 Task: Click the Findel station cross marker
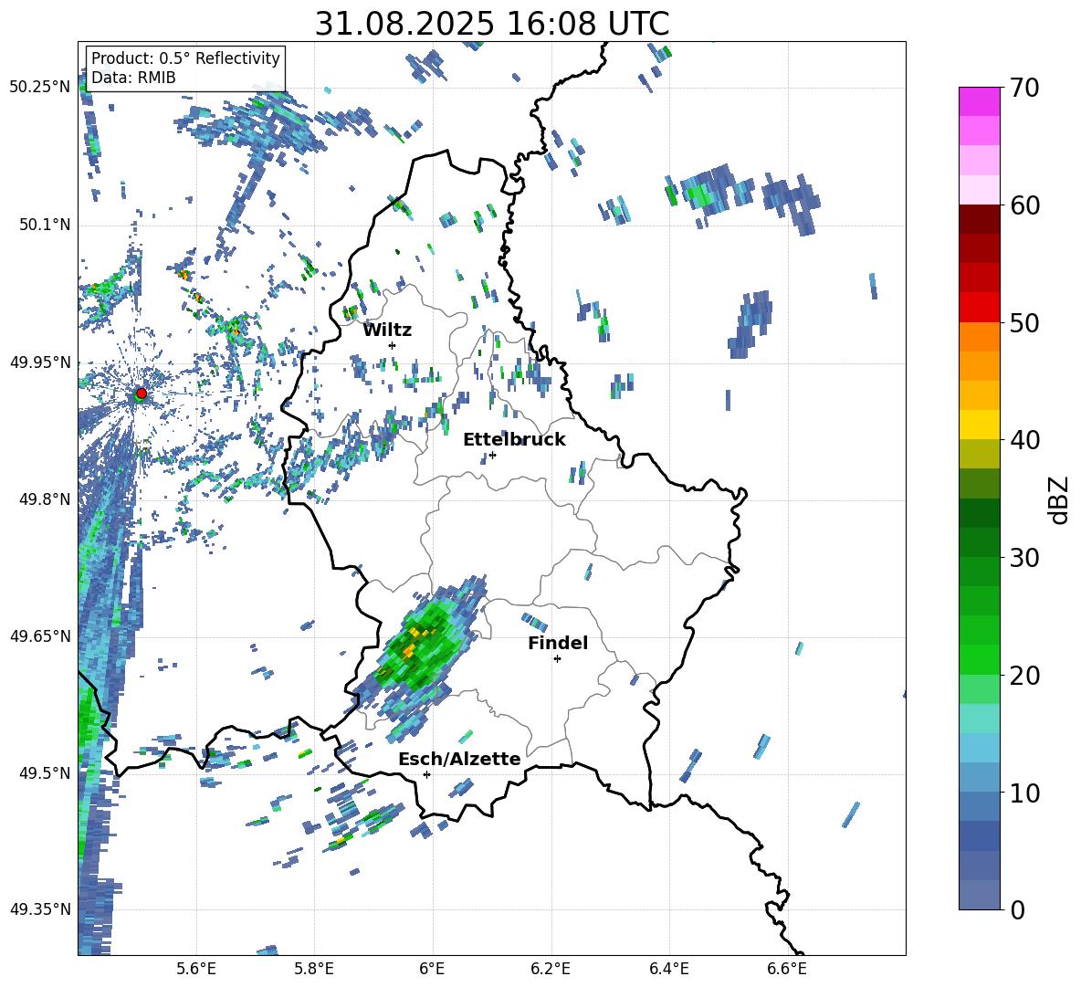coord(557,659)
